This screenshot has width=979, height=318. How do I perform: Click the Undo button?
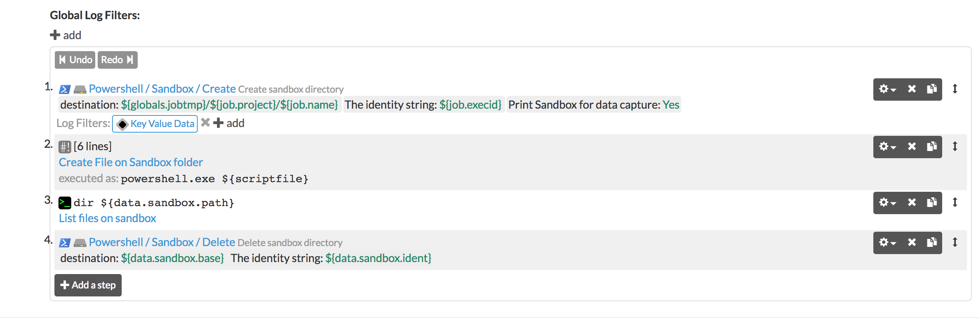tap(75, 60)
